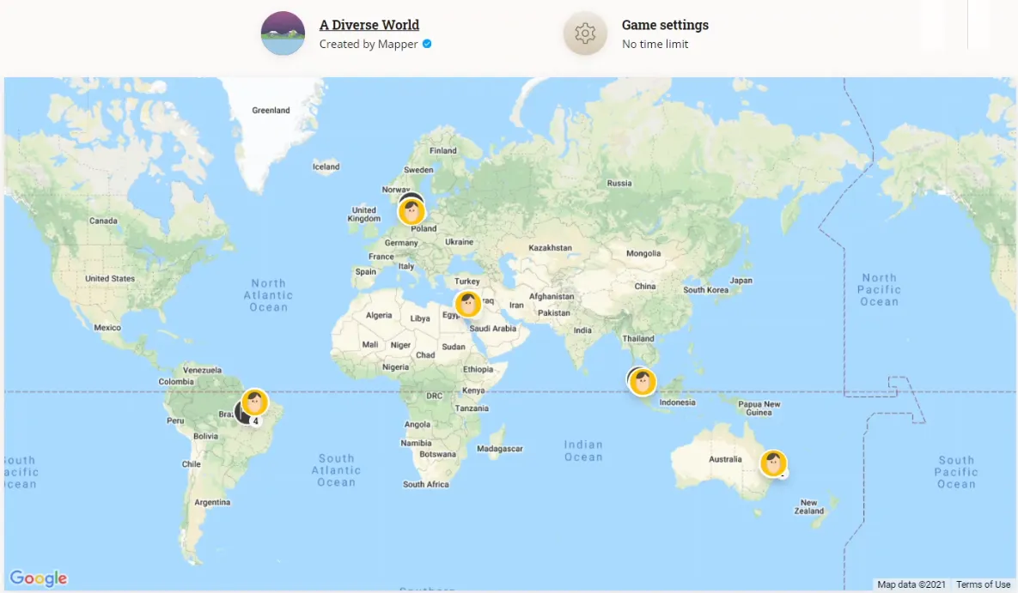Select the player marker over Brazil
1018x593 pixels.
(254, 402)
